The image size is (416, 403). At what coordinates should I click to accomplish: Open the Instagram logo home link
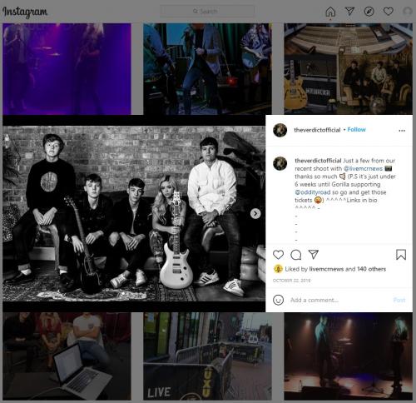click(x=25, y=12)
